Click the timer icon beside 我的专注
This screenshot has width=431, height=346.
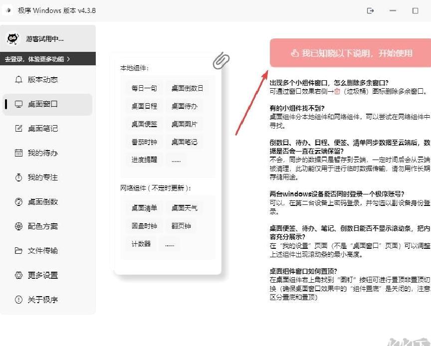pyautogui.click(x=18, y=177)
